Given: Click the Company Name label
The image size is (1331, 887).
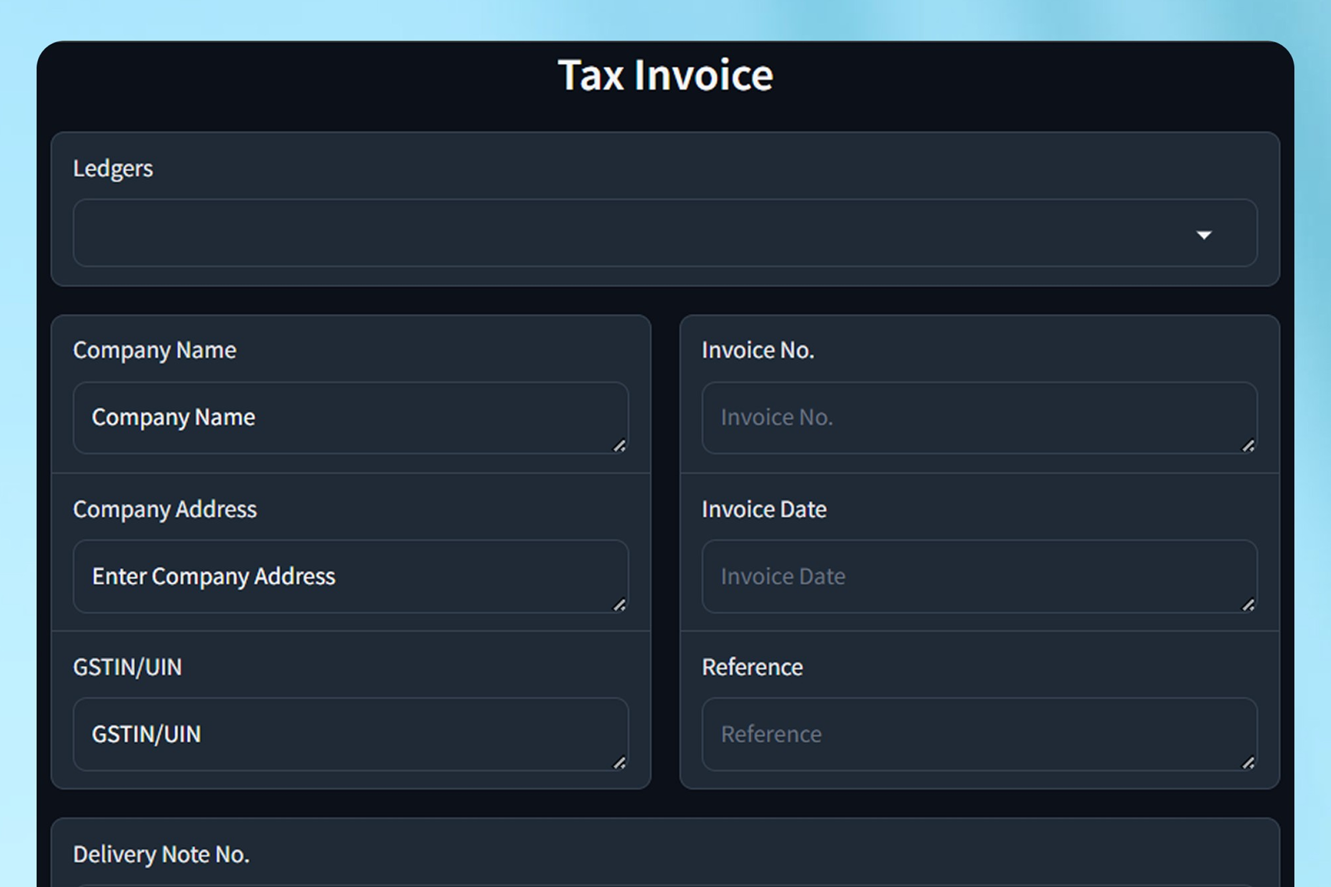Looking at the screenshot, I should click(x=155, y=350).
